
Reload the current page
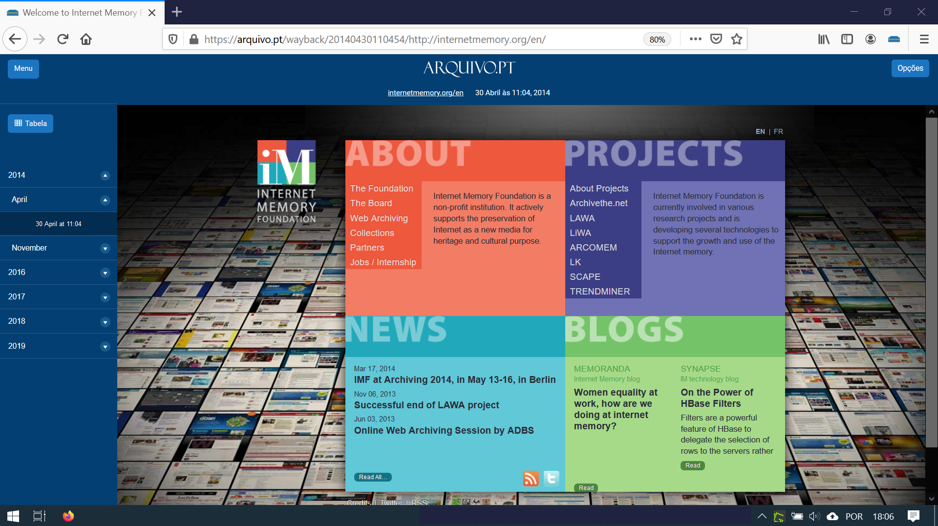point(63,39)
